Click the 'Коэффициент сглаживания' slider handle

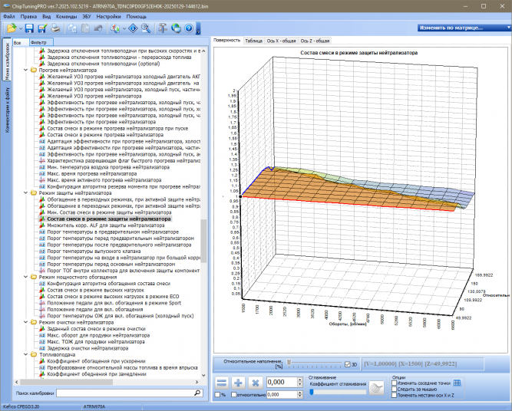tap(312, 392)
